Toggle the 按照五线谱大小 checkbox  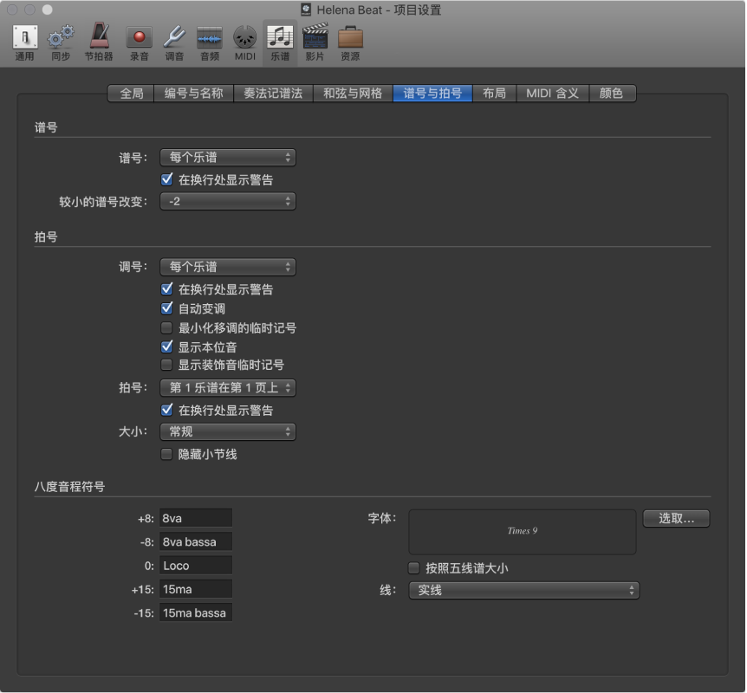[414, 568]
